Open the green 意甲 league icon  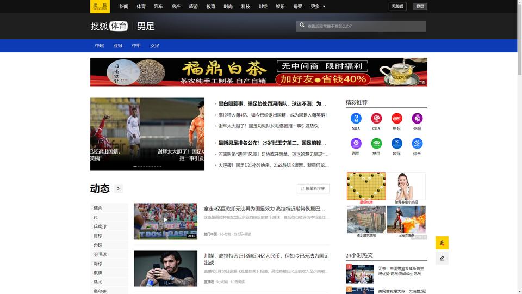coord(376,143)
